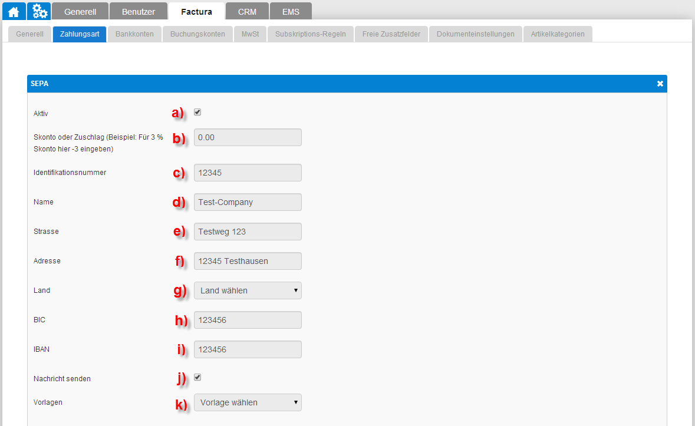Image resolution: width=695 pixels, height=426 pixels.
Task: Select the Zahlungsart sub-tab
Action: pos(80,34)
